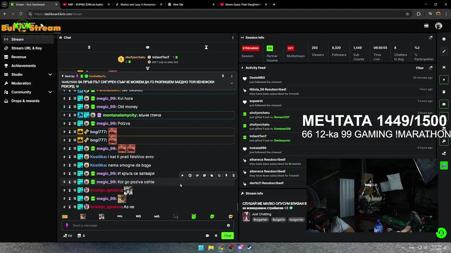Click the 'MO' emote in emote bar
This screenshot has width=451, height=253.
coord(157,216)
